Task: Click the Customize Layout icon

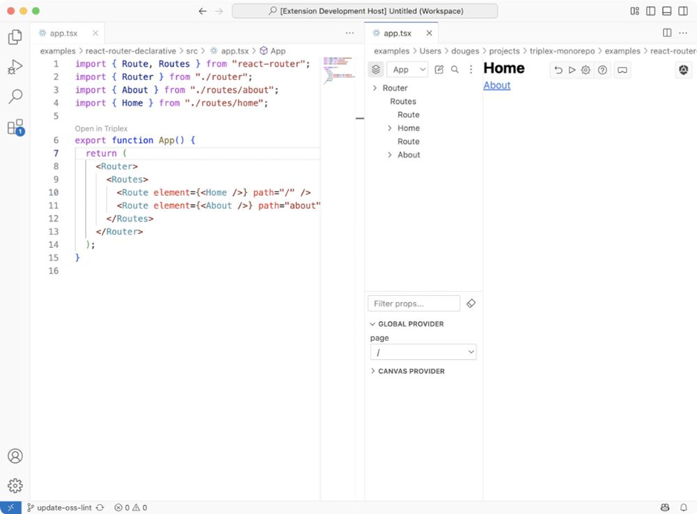Action: [x=634, y=11]
